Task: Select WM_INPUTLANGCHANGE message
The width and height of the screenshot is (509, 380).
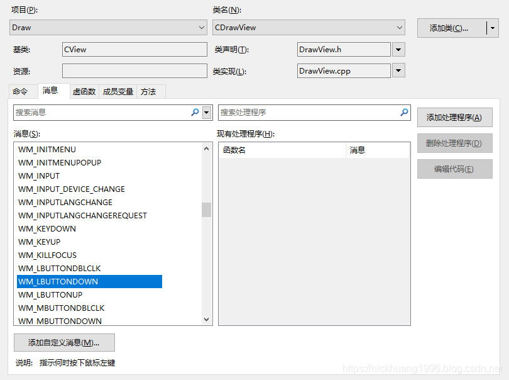Action: 65,202
